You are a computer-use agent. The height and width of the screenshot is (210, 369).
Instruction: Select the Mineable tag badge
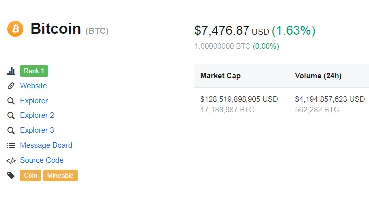pos(60,176)
